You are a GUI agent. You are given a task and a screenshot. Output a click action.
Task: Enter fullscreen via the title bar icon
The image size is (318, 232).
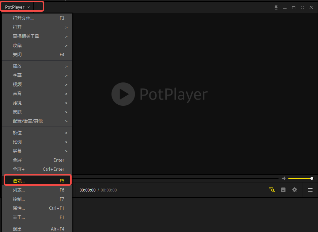click(x=302, y=7)
